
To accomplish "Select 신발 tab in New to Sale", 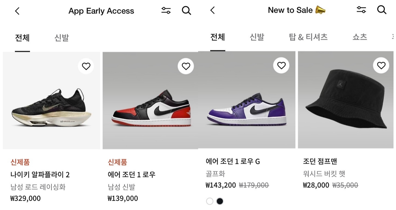I will pos(257,37).
